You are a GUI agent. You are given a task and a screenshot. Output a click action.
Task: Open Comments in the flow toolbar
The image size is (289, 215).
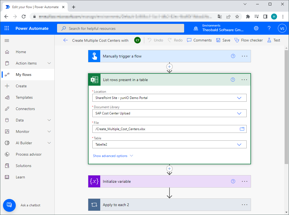pyautogui.click(x=199, y=40)
